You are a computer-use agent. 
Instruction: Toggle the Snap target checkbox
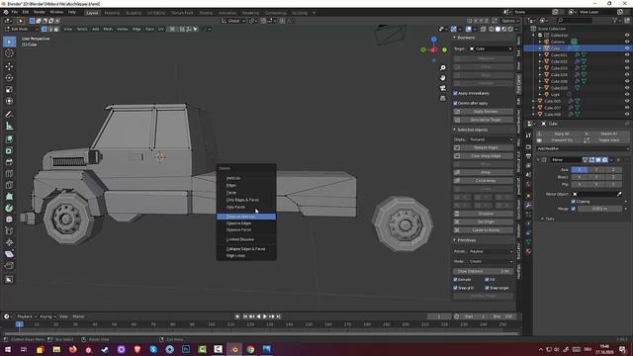click(487, 288)
